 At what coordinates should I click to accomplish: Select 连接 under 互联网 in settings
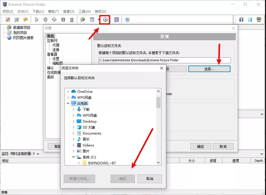tap(56, 50)
